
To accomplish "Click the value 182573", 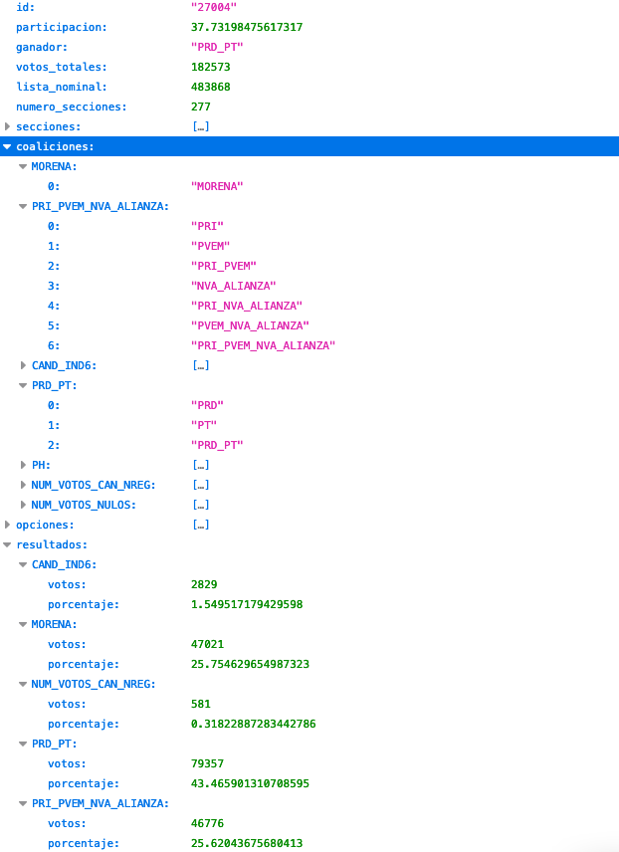I will 211,67.
